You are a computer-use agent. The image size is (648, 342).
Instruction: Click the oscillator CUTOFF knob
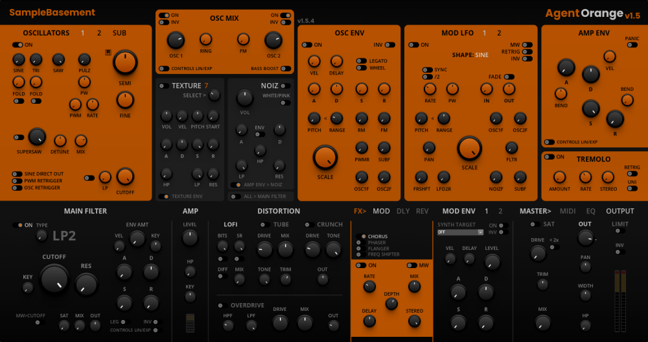point(125,177)
